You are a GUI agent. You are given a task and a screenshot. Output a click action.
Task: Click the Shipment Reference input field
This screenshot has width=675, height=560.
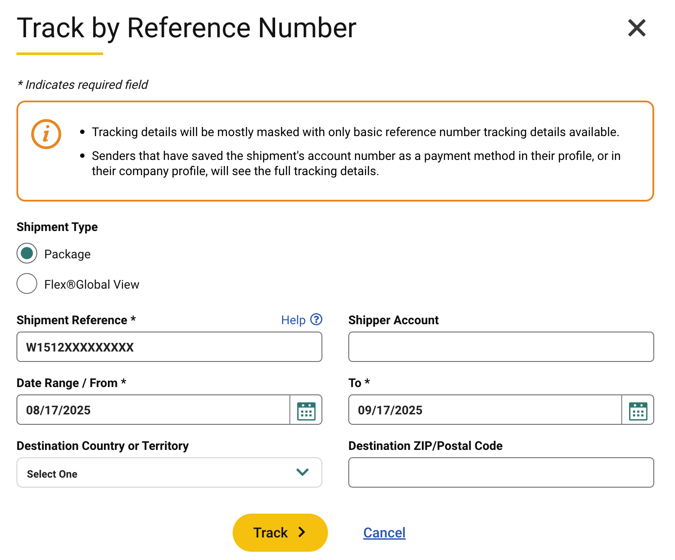169,347
